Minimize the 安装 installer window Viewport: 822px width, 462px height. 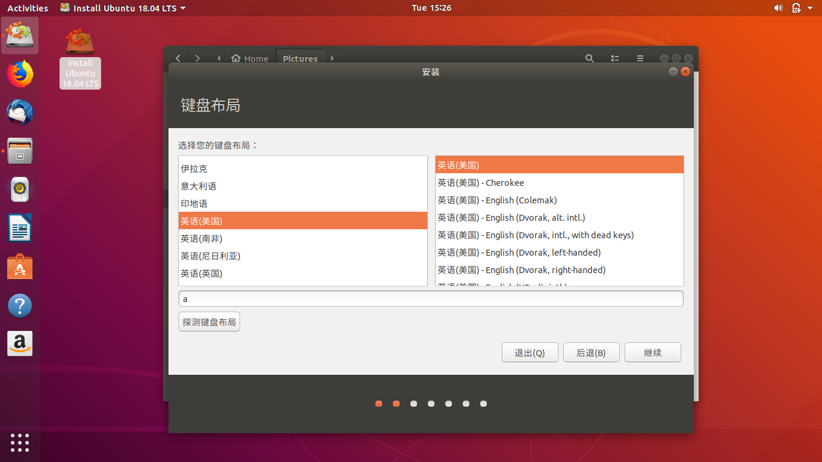(x=673, y=72)
